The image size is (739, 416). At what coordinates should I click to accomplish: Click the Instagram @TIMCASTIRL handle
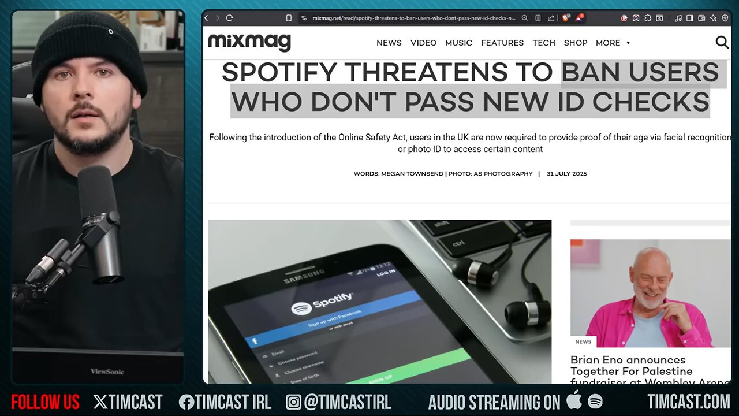339,402
